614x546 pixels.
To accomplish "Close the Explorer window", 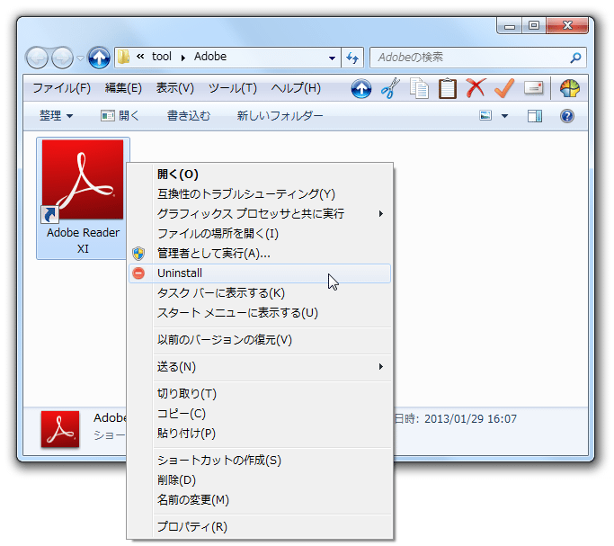I will click(x=567, y=26).
